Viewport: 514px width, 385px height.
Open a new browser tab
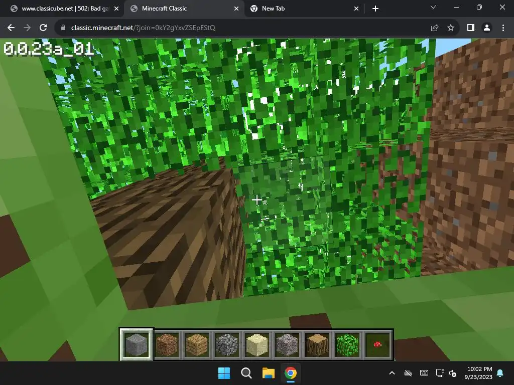(x=375, y=9)
